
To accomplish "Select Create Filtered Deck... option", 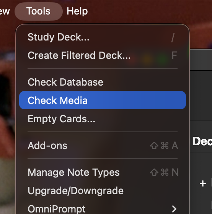I will (x=103, y=55).
